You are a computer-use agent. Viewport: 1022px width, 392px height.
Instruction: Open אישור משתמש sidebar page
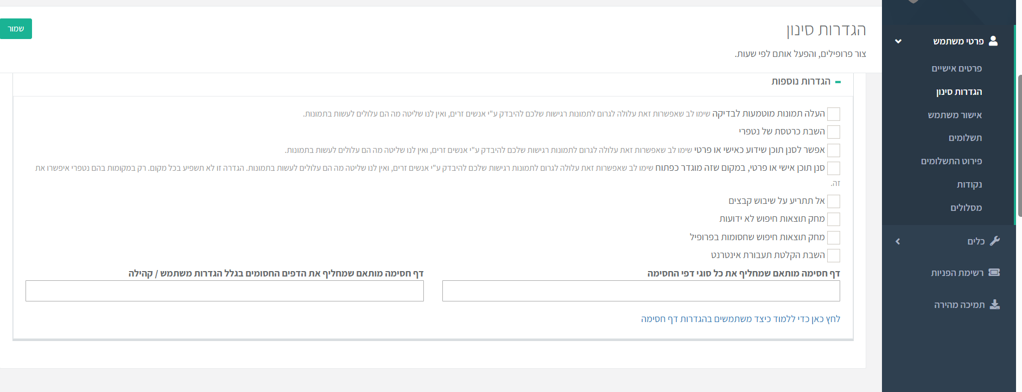[955, 115]
